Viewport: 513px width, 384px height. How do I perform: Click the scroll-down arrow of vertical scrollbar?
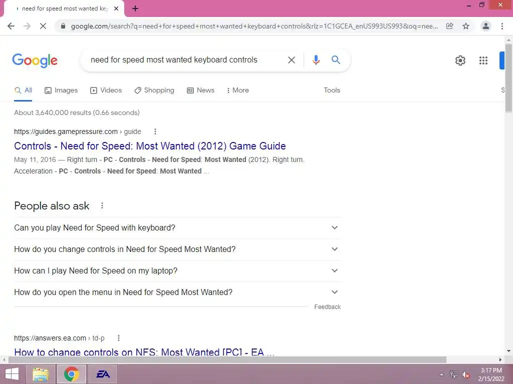508,351
